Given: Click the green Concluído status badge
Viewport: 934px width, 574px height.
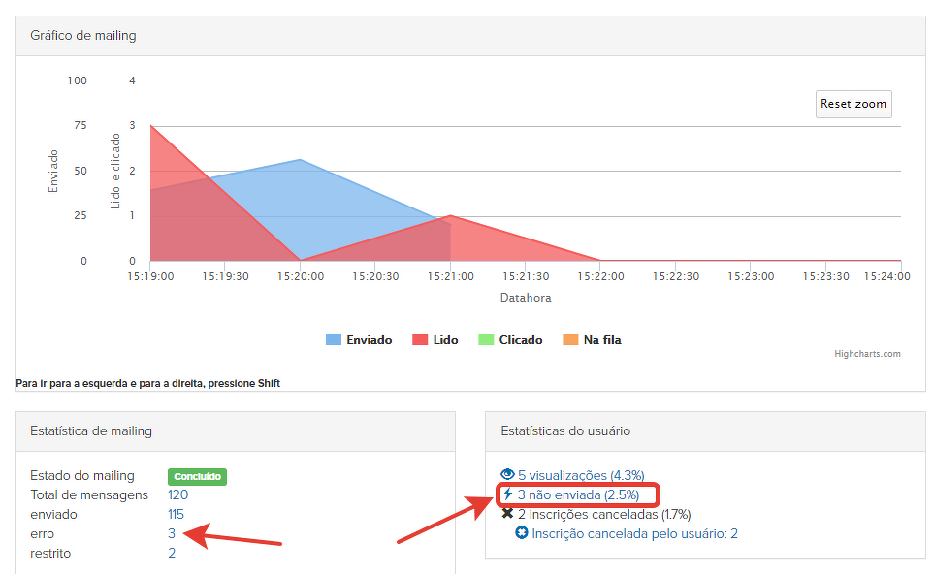Looking at the screenshot, I should pyautogui.click(x=197, y=476).
